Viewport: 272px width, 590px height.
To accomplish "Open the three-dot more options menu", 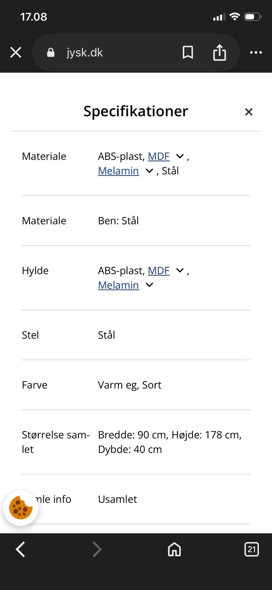I will click(x=256, y=53).
